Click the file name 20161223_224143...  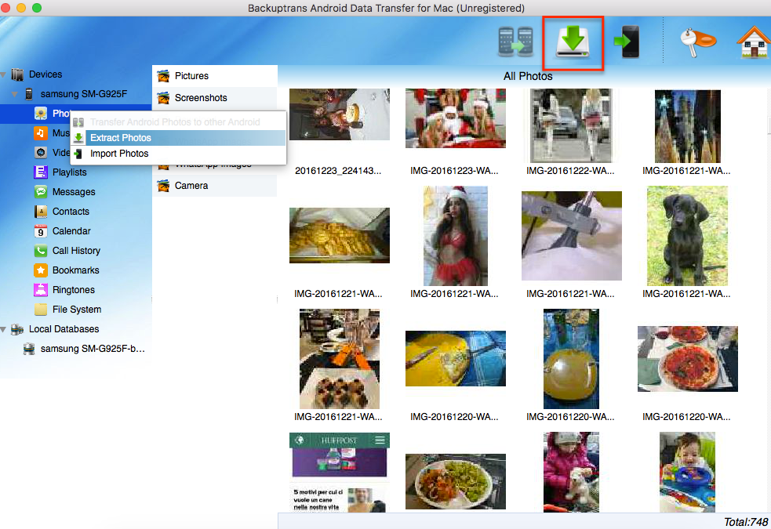pyautogui.click(x=338, y=171)
